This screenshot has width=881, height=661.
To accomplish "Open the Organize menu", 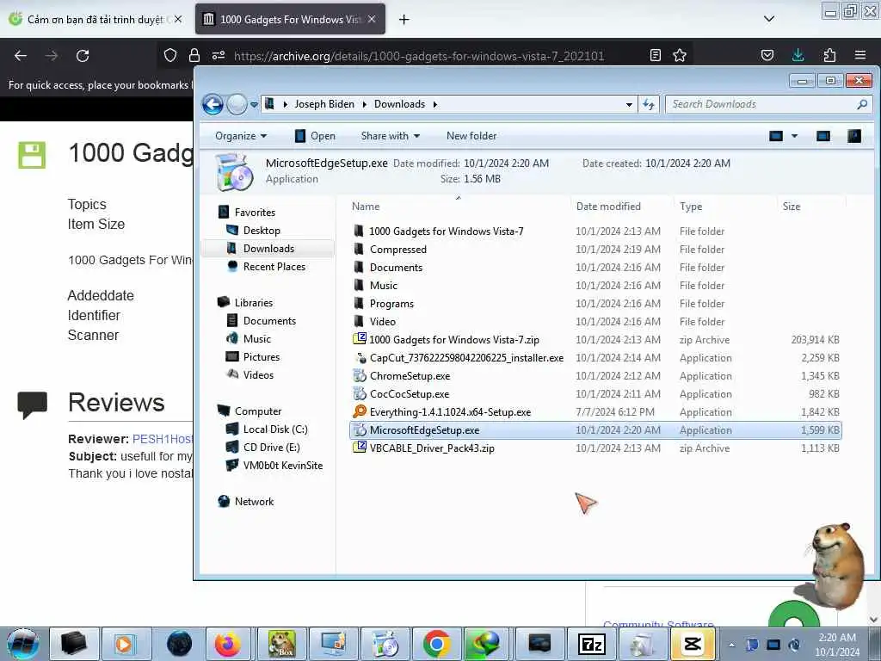I will point(241,136).
